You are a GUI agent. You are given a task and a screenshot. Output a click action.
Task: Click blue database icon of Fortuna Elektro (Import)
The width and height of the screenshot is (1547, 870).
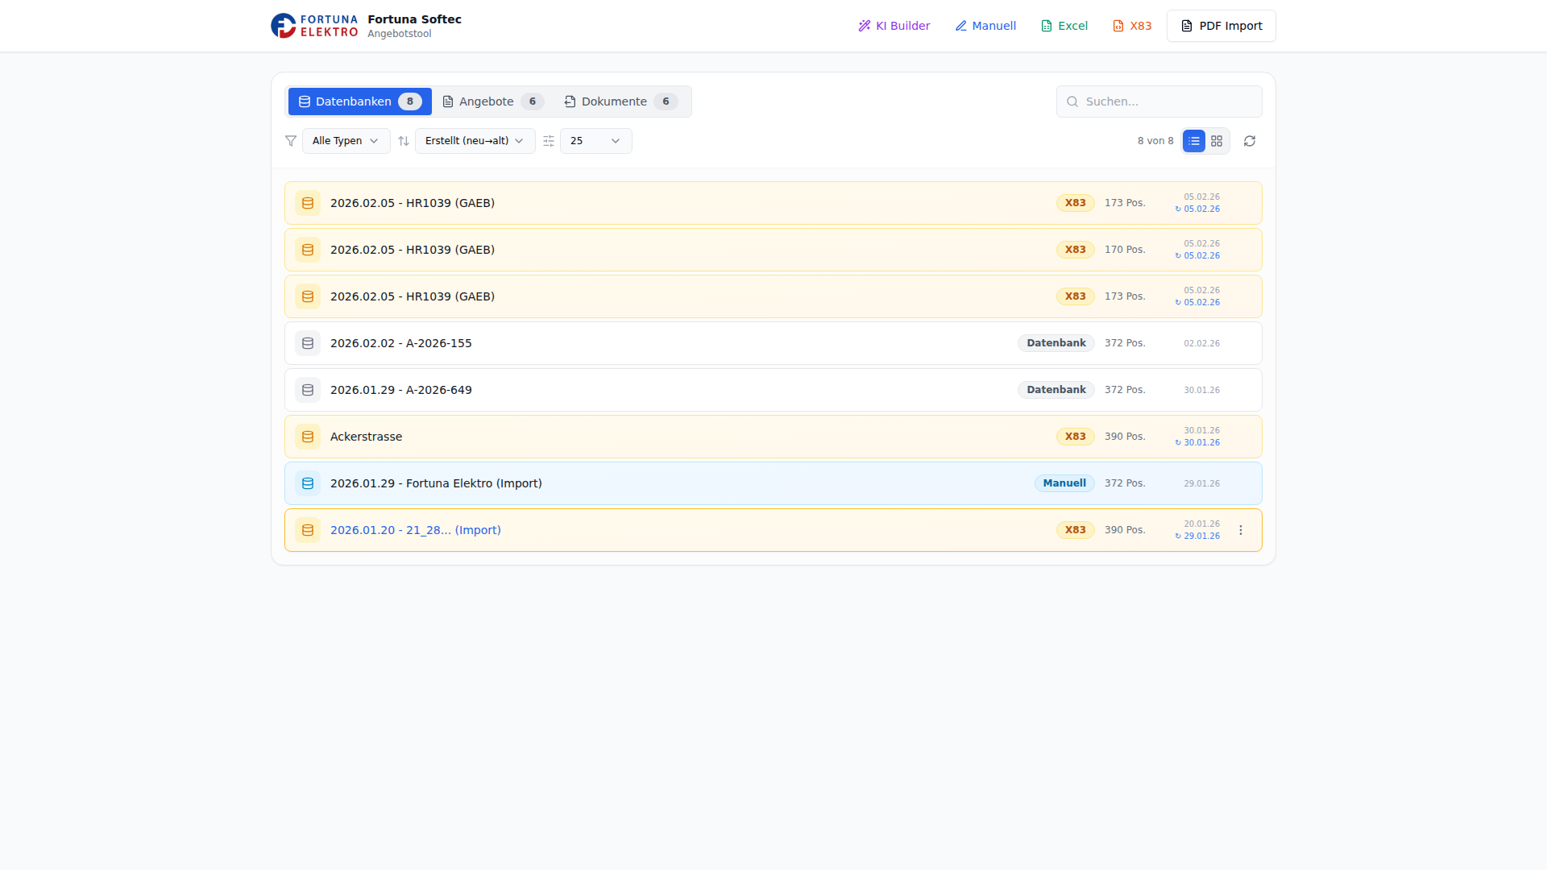[x=308, y=483]
